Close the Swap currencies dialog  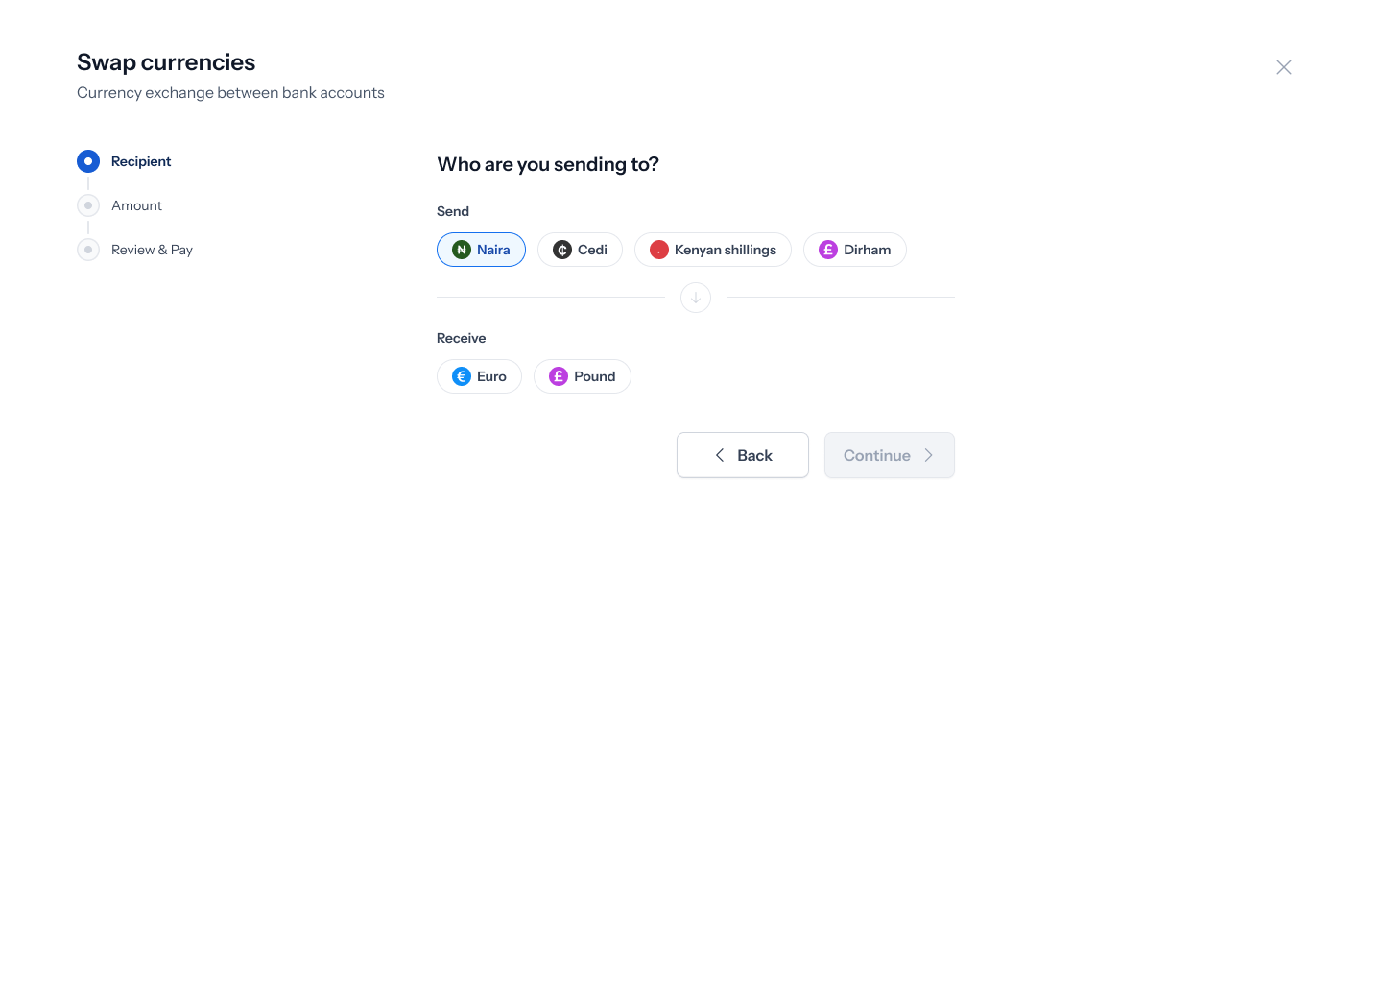[x=1283, y=67]
